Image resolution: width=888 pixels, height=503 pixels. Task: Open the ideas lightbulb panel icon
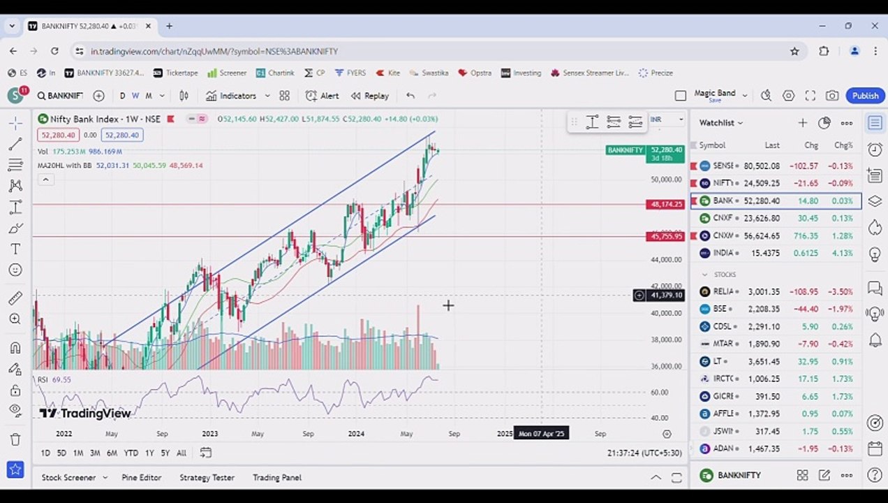point(875,254)
